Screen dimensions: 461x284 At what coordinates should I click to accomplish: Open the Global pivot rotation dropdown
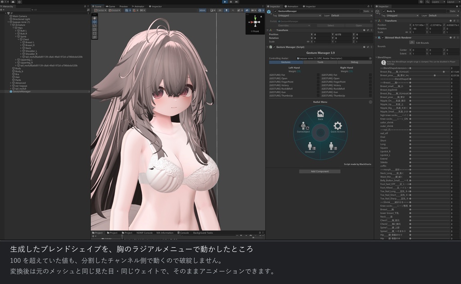pyautogui.click(x=114, y=10)
